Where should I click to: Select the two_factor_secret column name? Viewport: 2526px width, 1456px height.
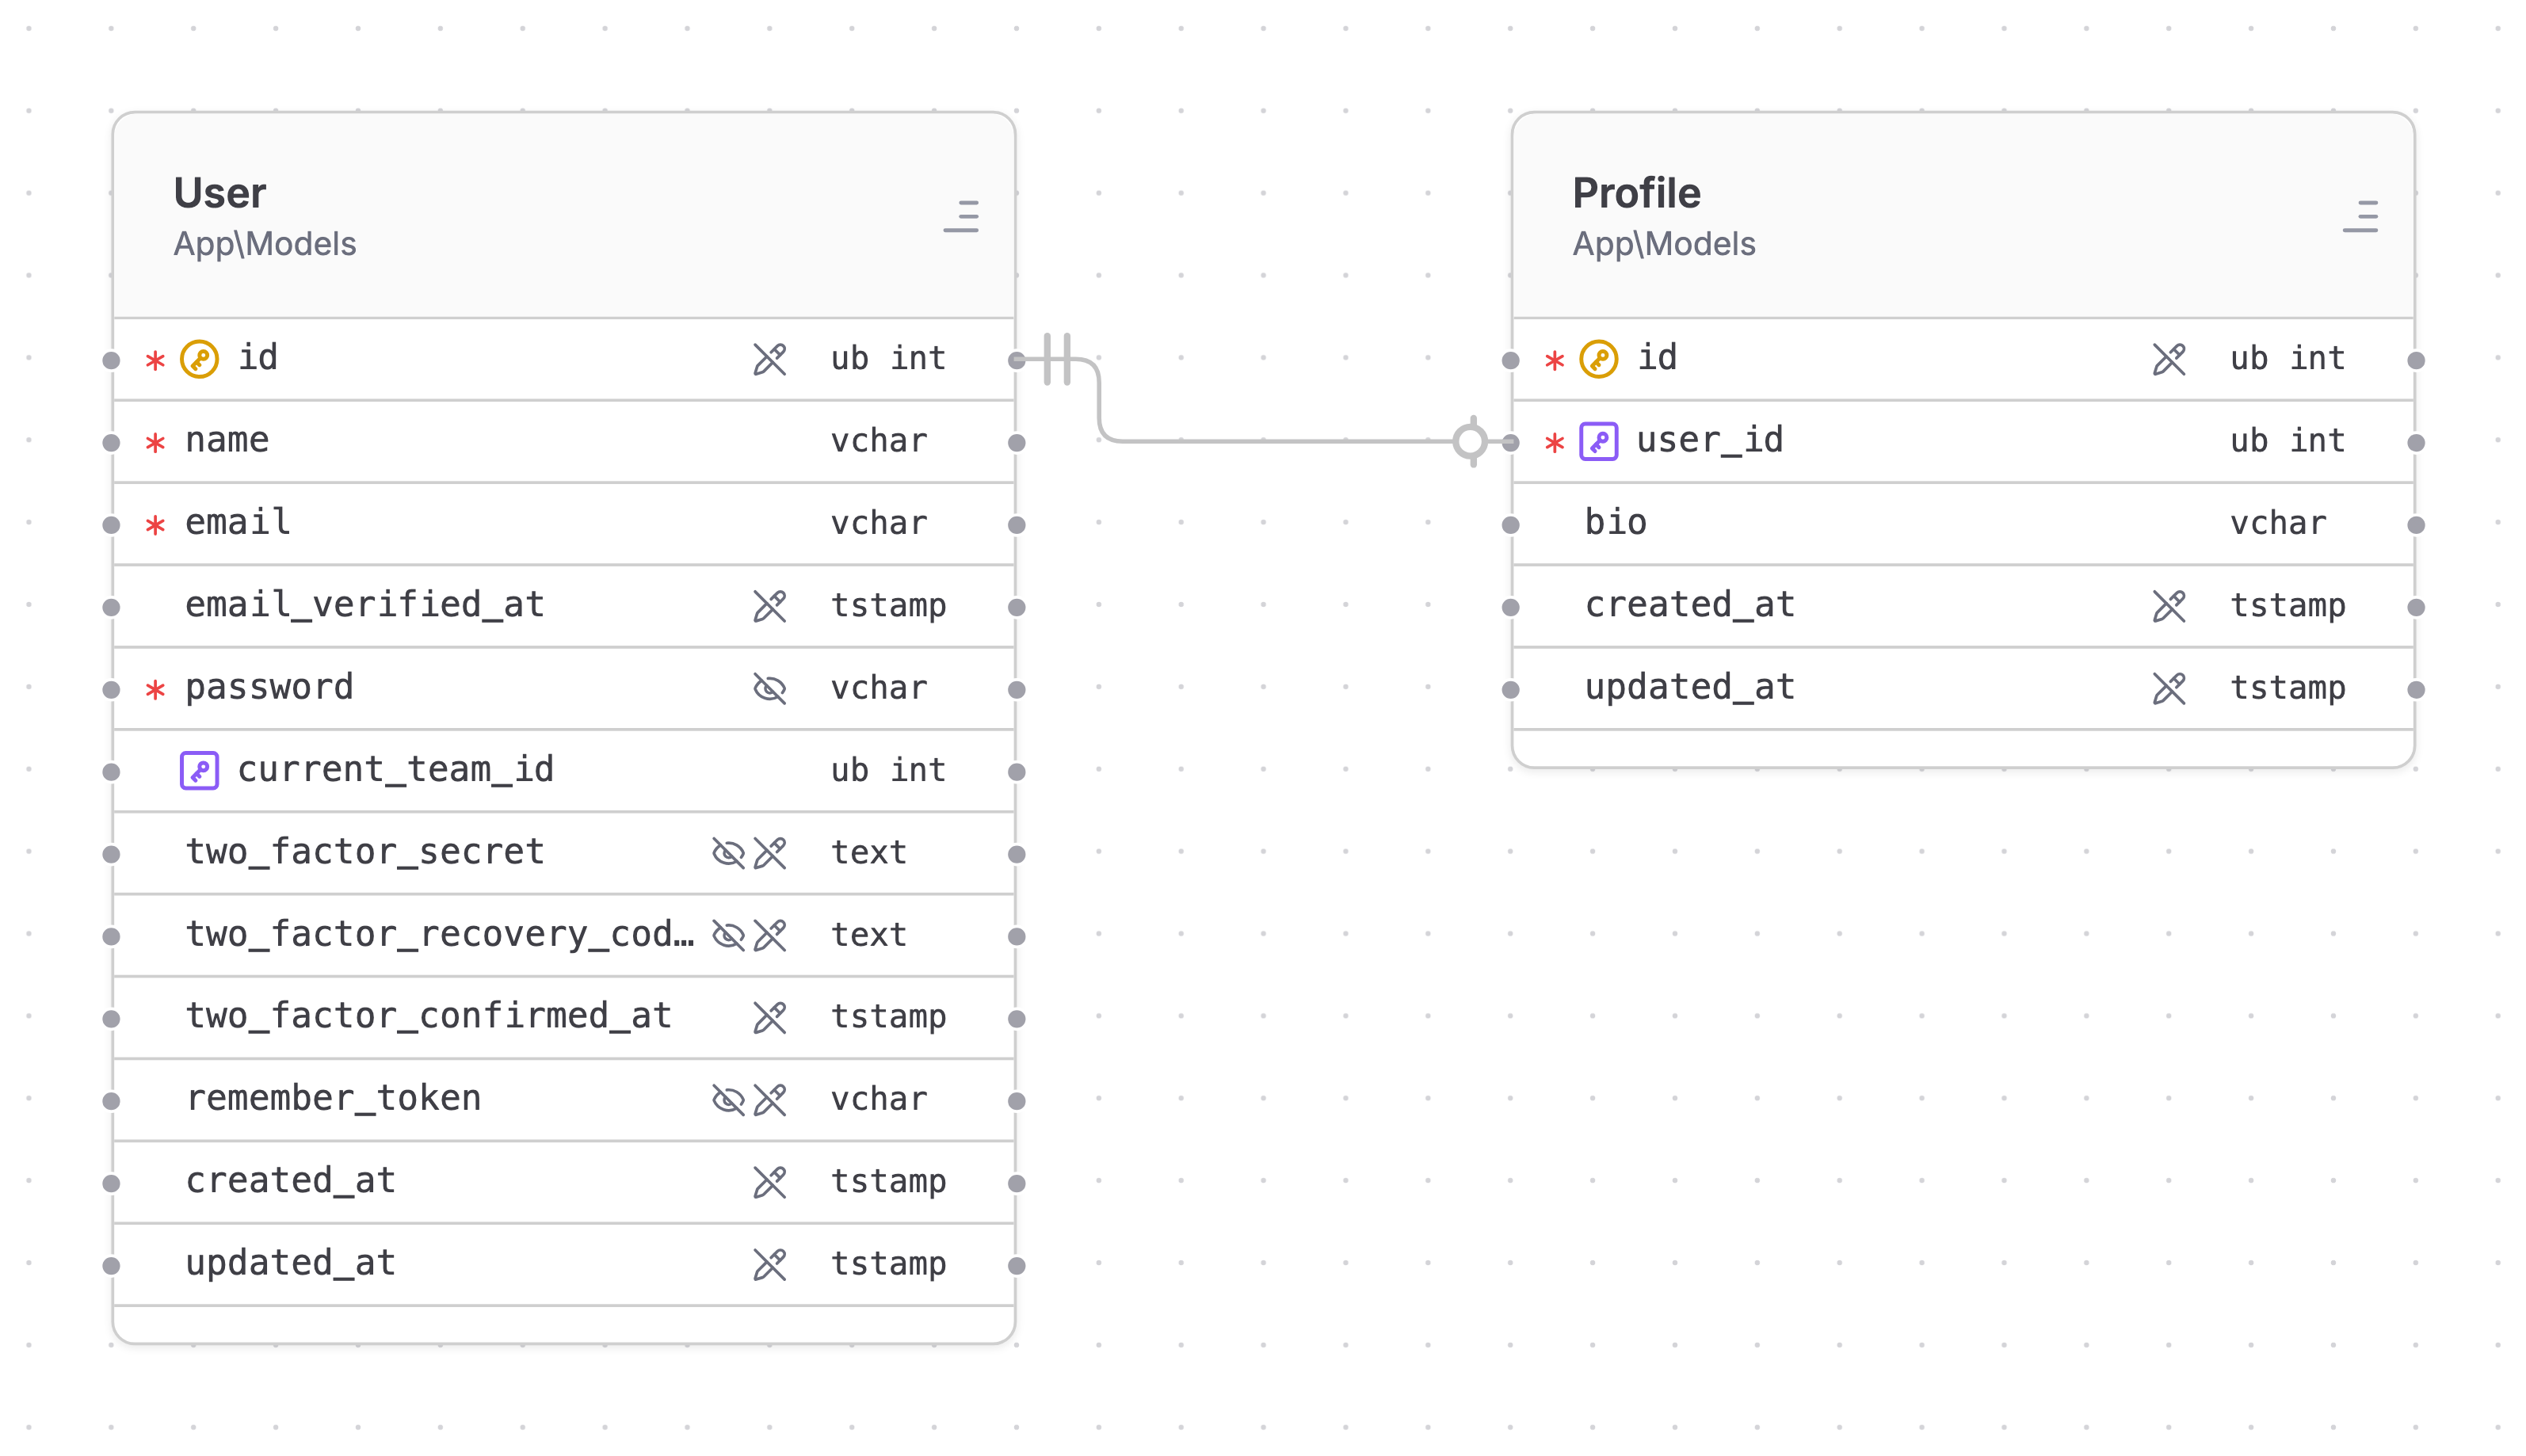point(365,852)
